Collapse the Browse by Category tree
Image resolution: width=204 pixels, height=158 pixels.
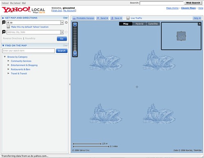pos(5,57)
